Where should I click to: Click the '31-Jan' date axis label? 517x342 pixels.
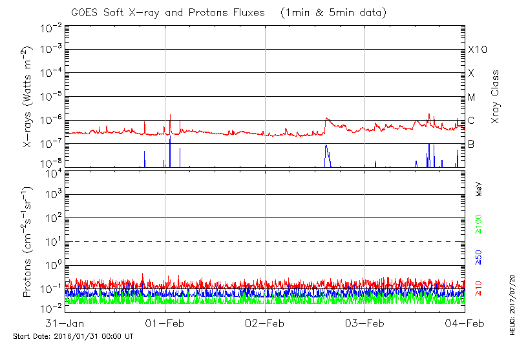(65, 323)
